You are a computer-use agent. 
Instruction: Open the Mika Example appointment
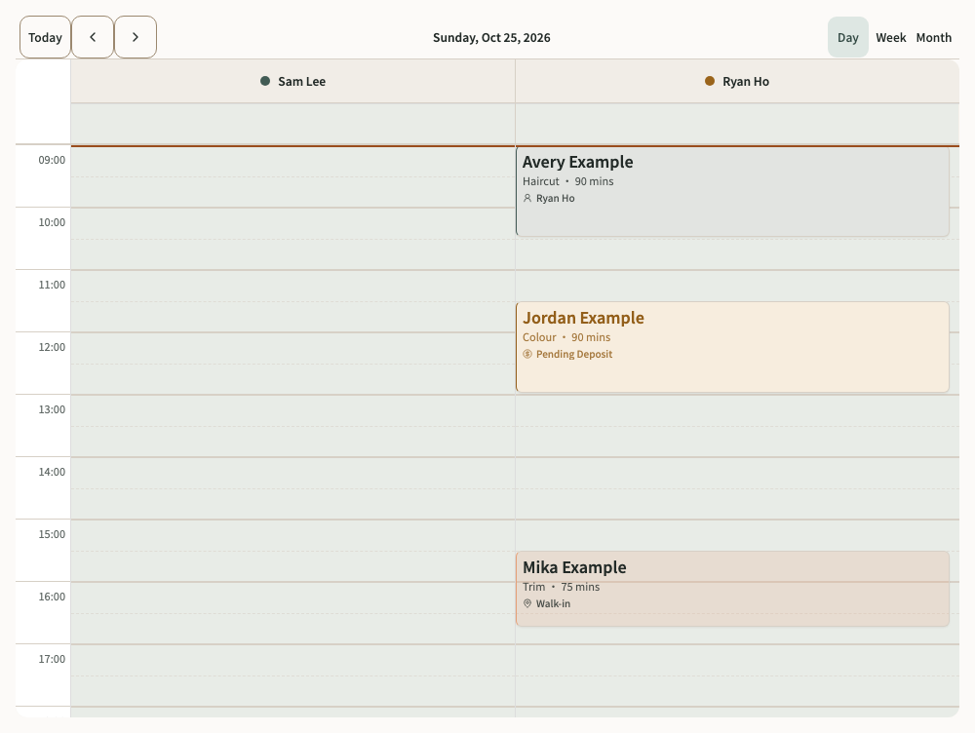732,588
